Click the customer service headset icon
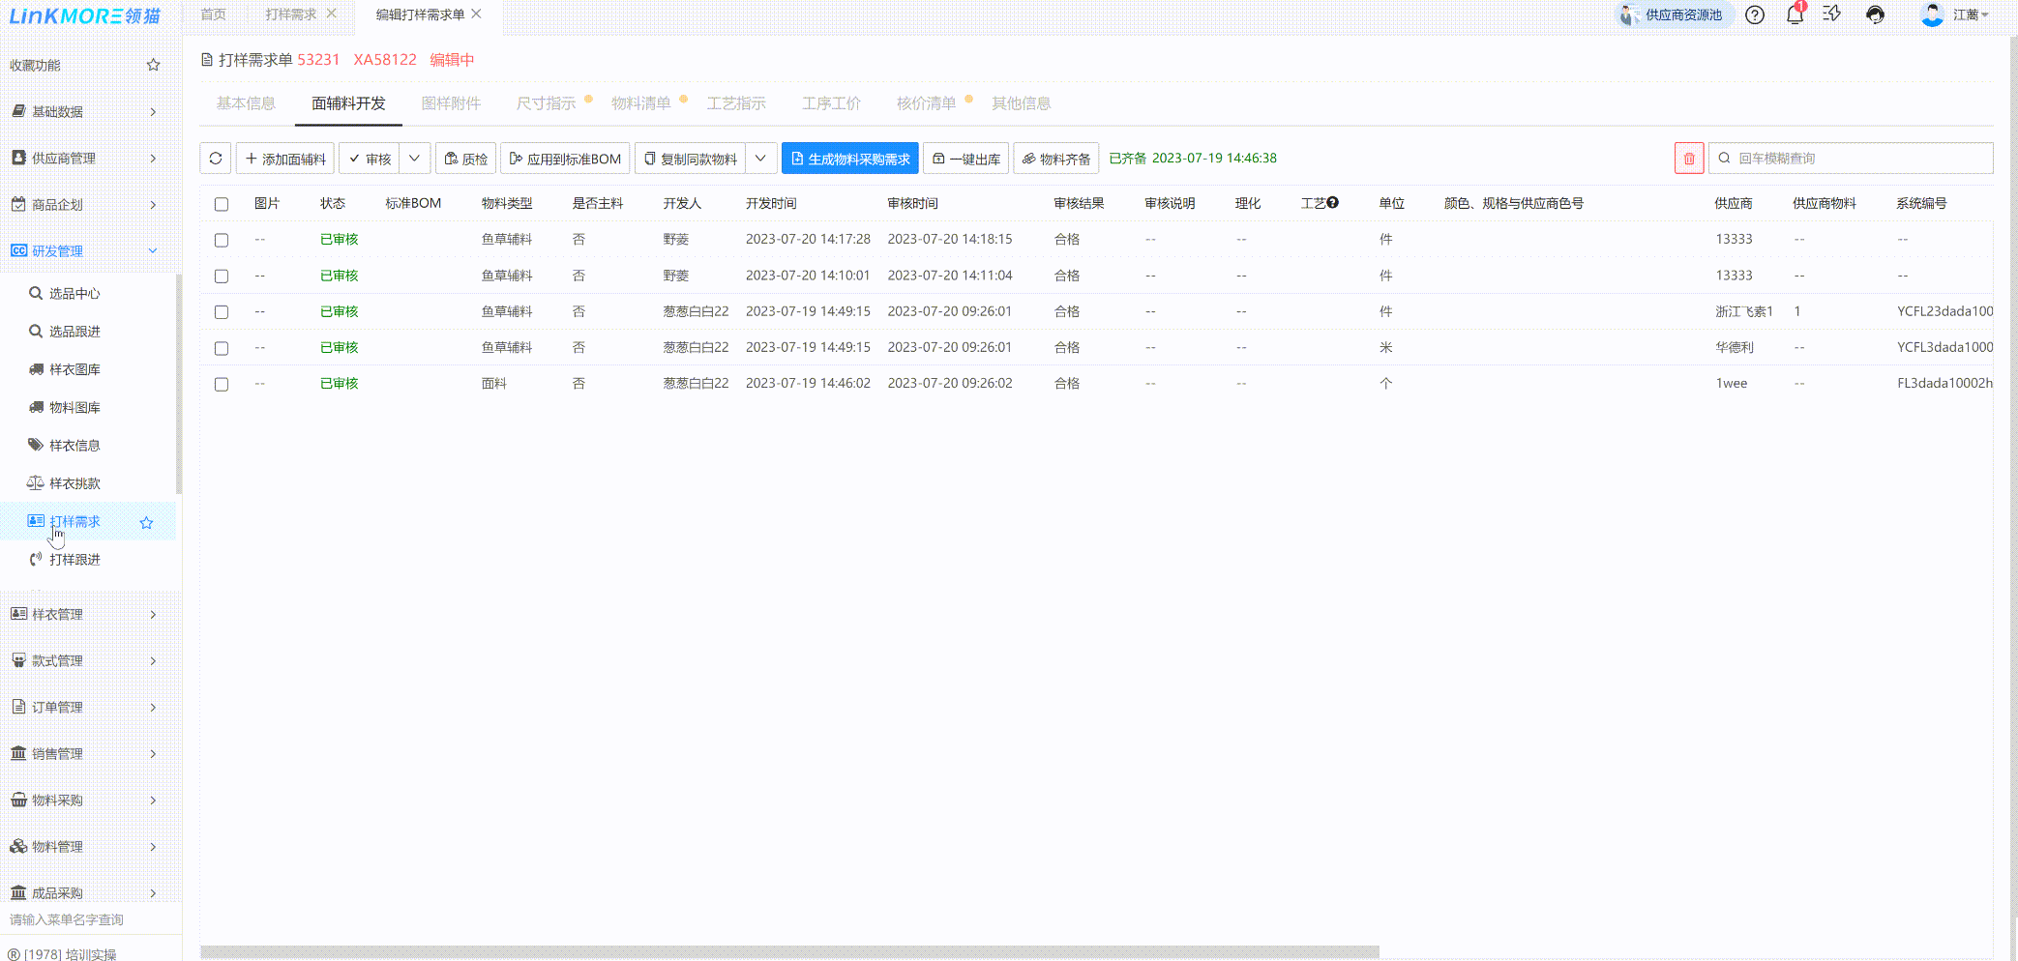 point(1875,15)
